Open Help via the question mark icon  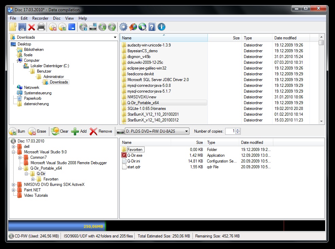coord(152,27)
